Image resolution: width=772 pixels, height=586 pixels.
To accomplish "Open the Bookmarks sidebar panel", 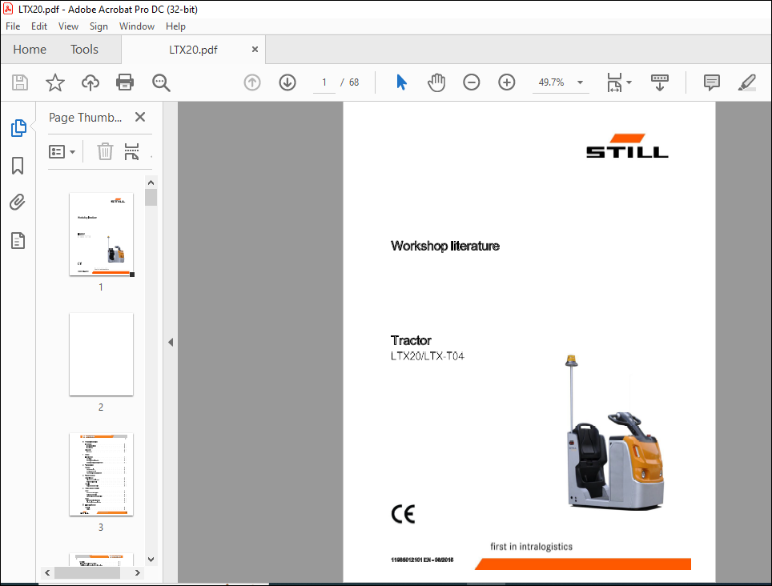I will click(x=18, y=166).
